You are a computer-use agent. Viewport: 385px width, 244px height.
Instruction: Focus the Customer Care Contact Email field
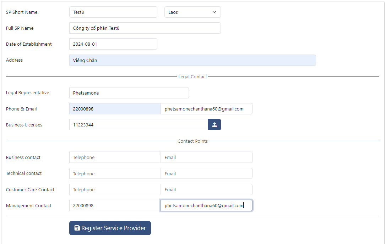(206, 189)
